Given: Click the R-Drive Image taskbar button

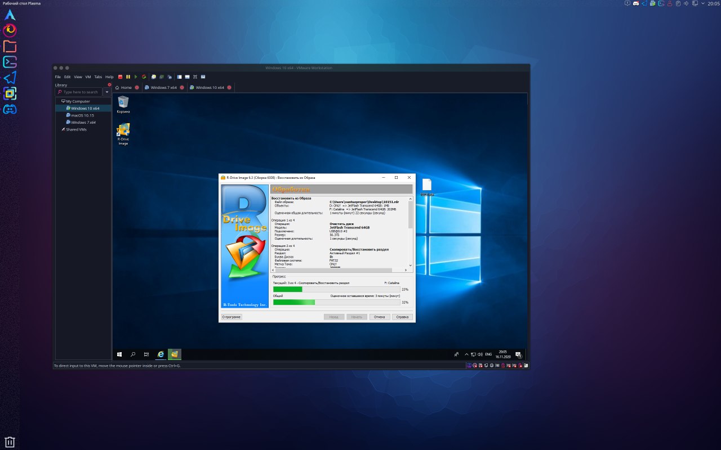Looking at the screenshot, I should tap(175, 354).
